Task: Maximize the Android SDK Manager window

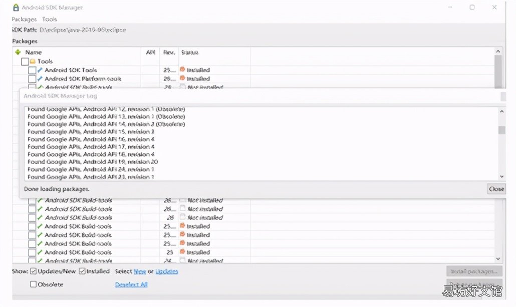Action: pos(472,7)
